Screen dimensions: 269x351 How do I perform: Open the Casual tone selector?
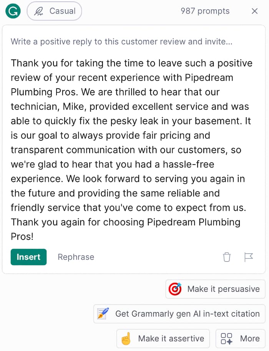(x=54, y=11)
